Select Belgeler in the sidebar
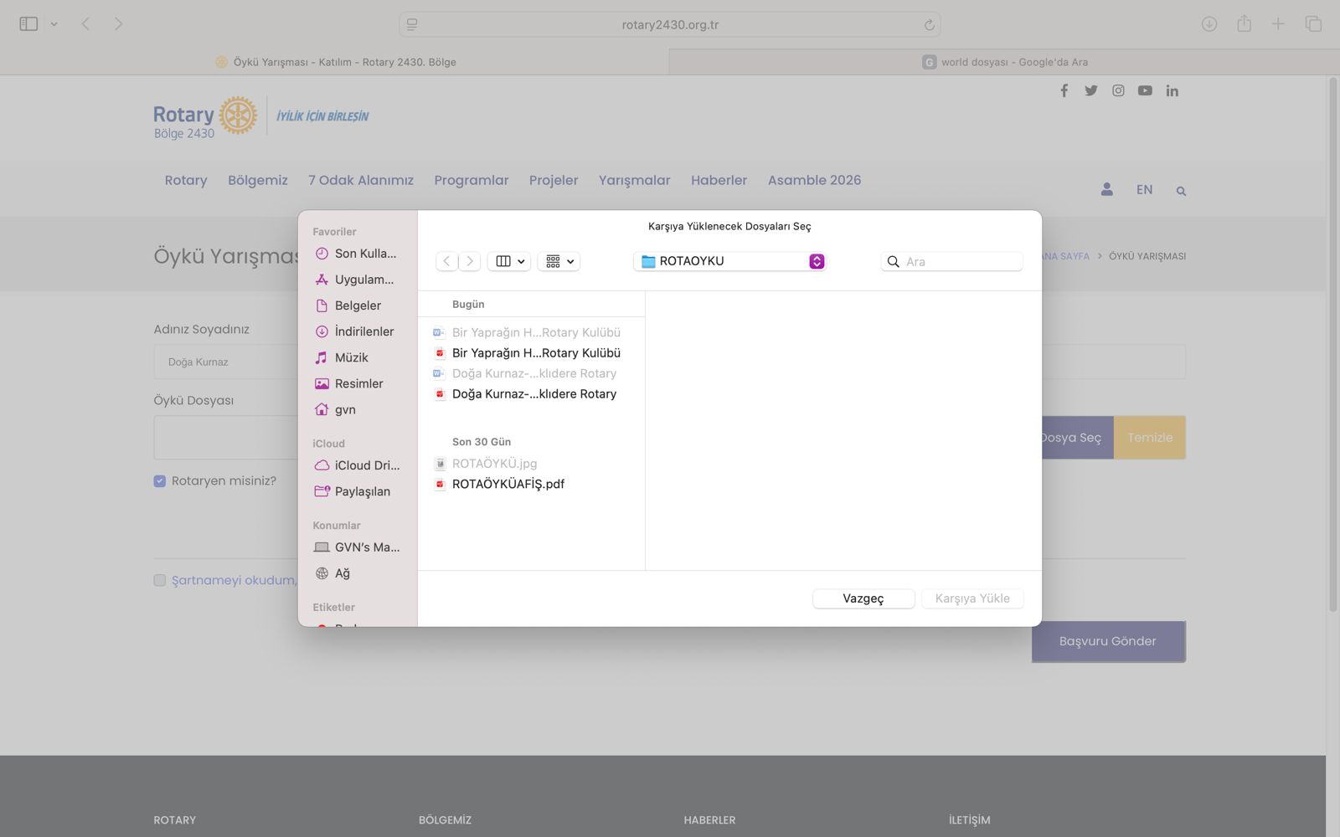 [358, 306]
